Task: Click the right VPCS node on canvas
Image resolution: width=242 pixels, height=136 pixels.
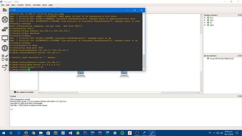Action: pyautogui.click(x=124, y=74)
